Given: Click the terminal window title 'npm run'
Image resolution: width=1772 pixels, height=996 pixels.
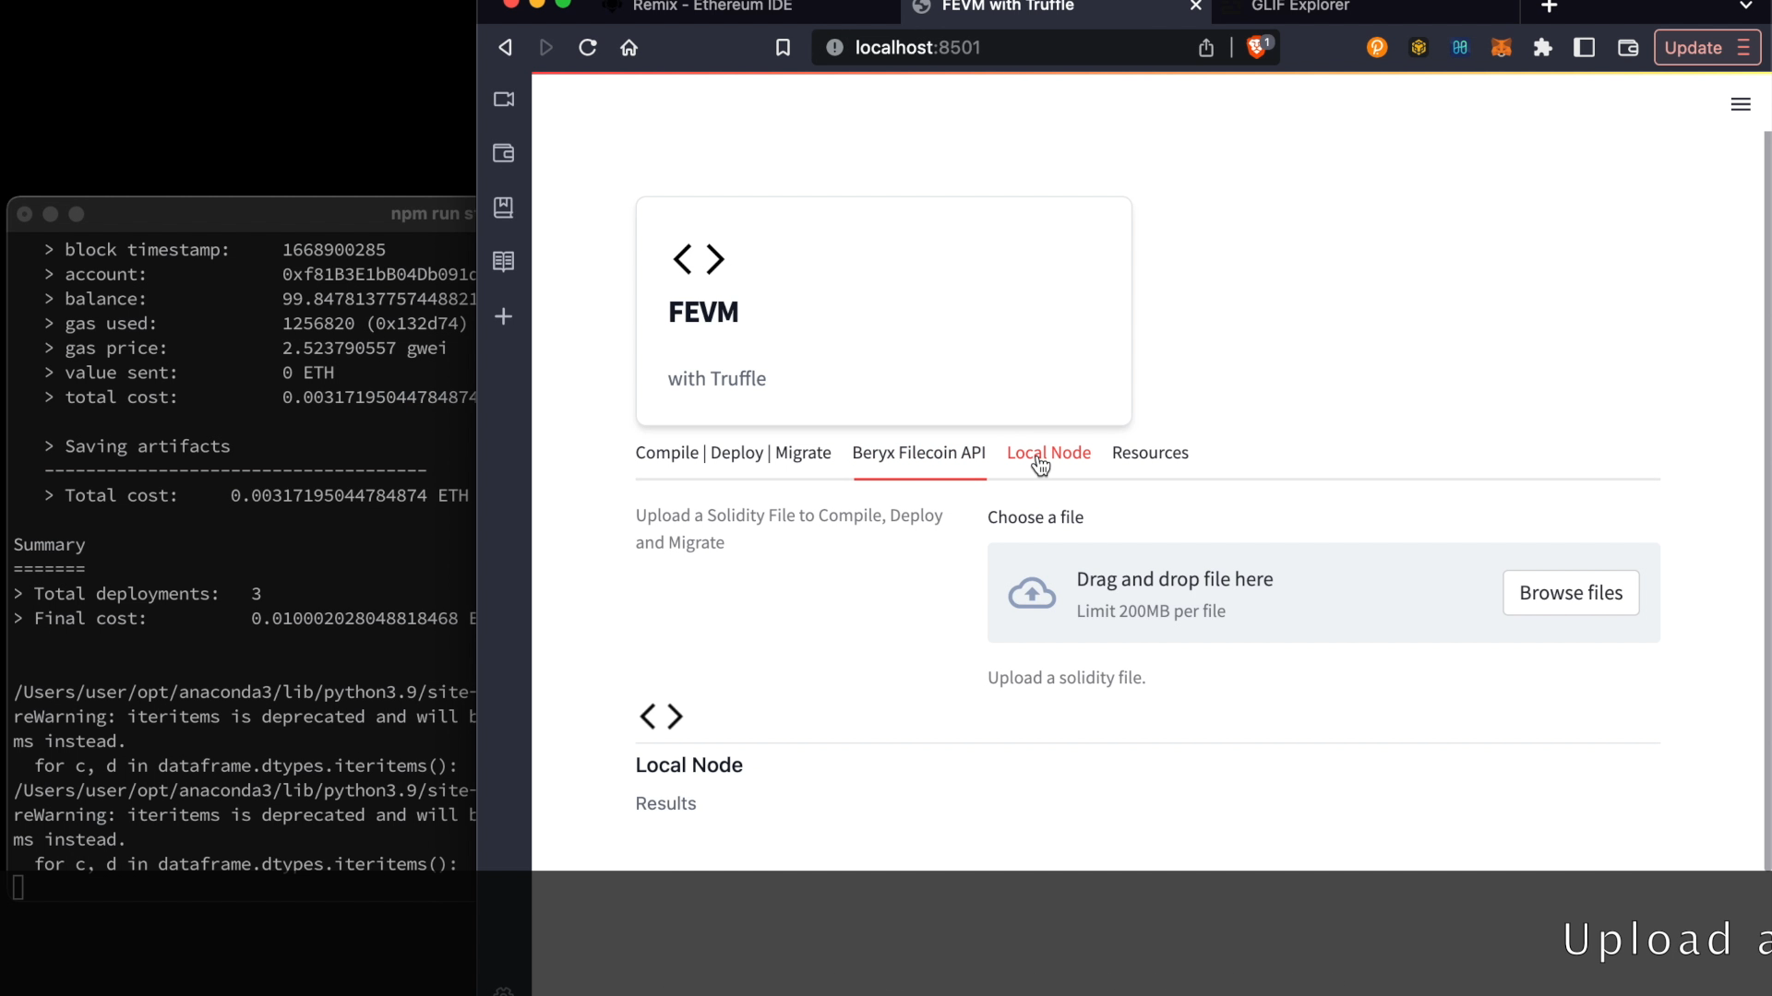Looking at the screenshot, I should pos(431,214).
